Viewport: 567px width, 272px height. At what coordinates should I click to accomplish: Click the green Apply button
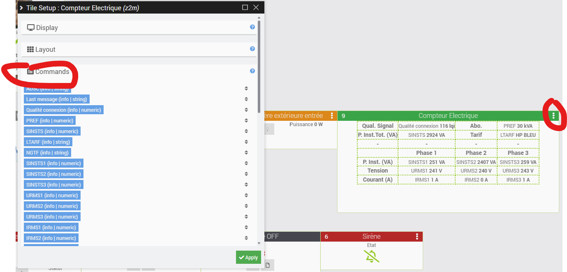[248, 258]
